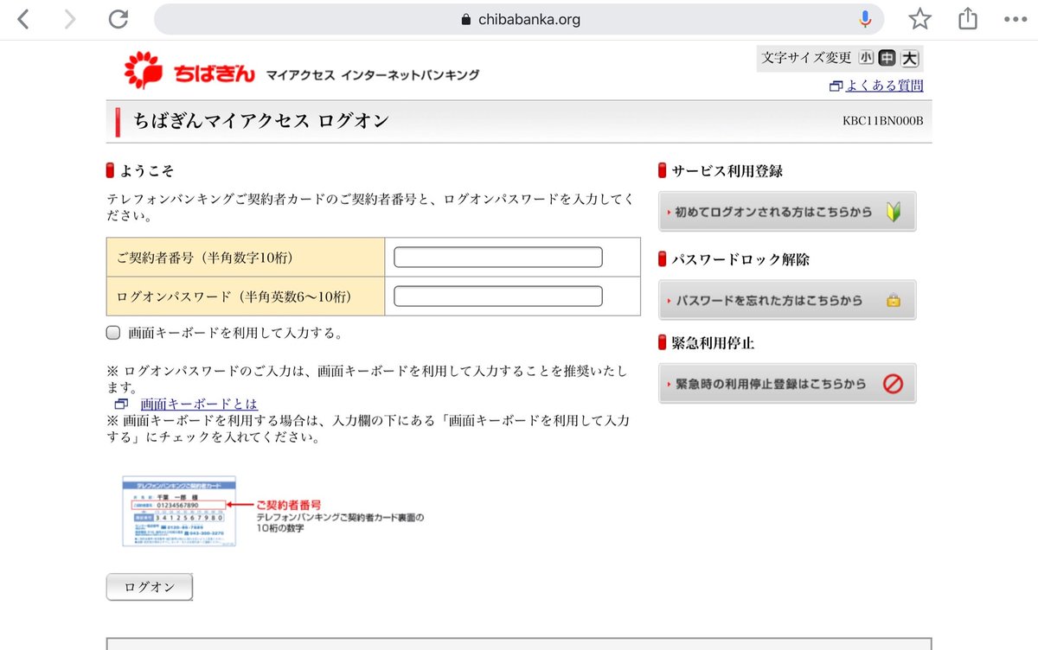This screenshot has width=1038, height=650.
Task: Set text size to 大
Action: tap(909, 58)
